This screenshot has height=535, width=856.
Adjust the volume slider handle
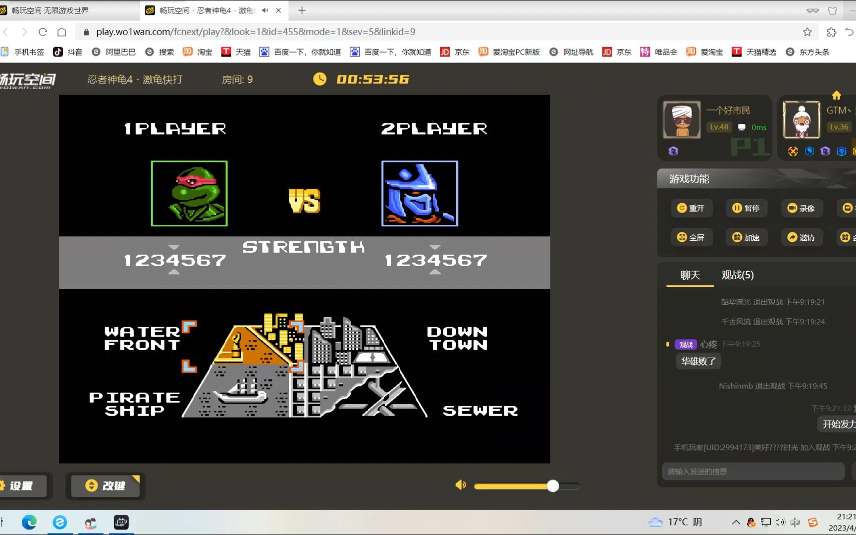553,486
